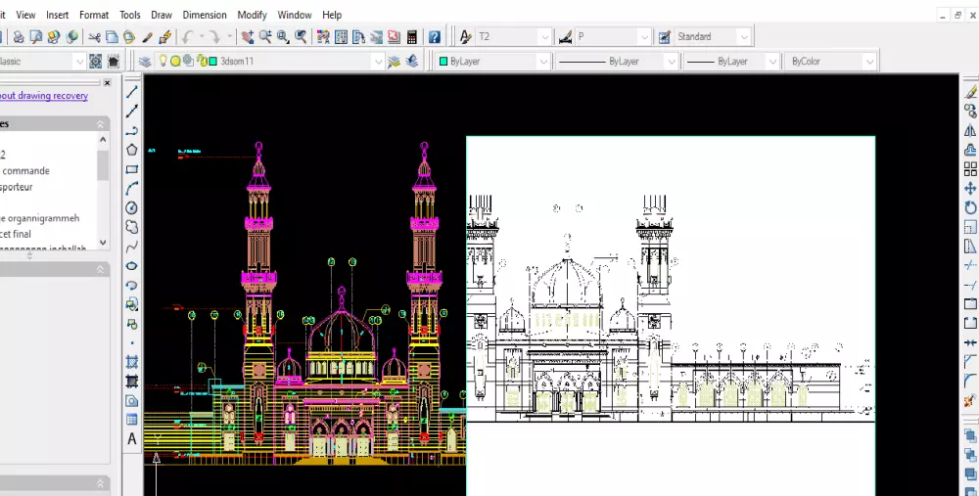Image resolution: width=979 pixels, height=496 pixels.
Task: Select the Move tool in Modify toolbar
Action: [970, 188]
